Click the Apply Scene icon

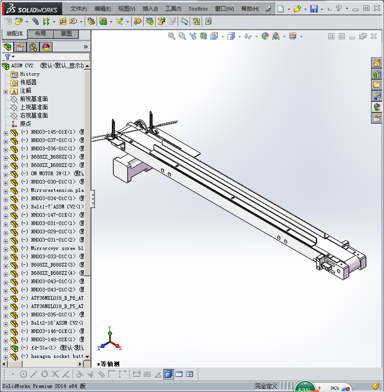276,36
